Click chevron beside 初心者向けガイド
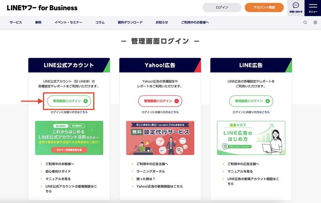321x203 pixels. point(41,172)
